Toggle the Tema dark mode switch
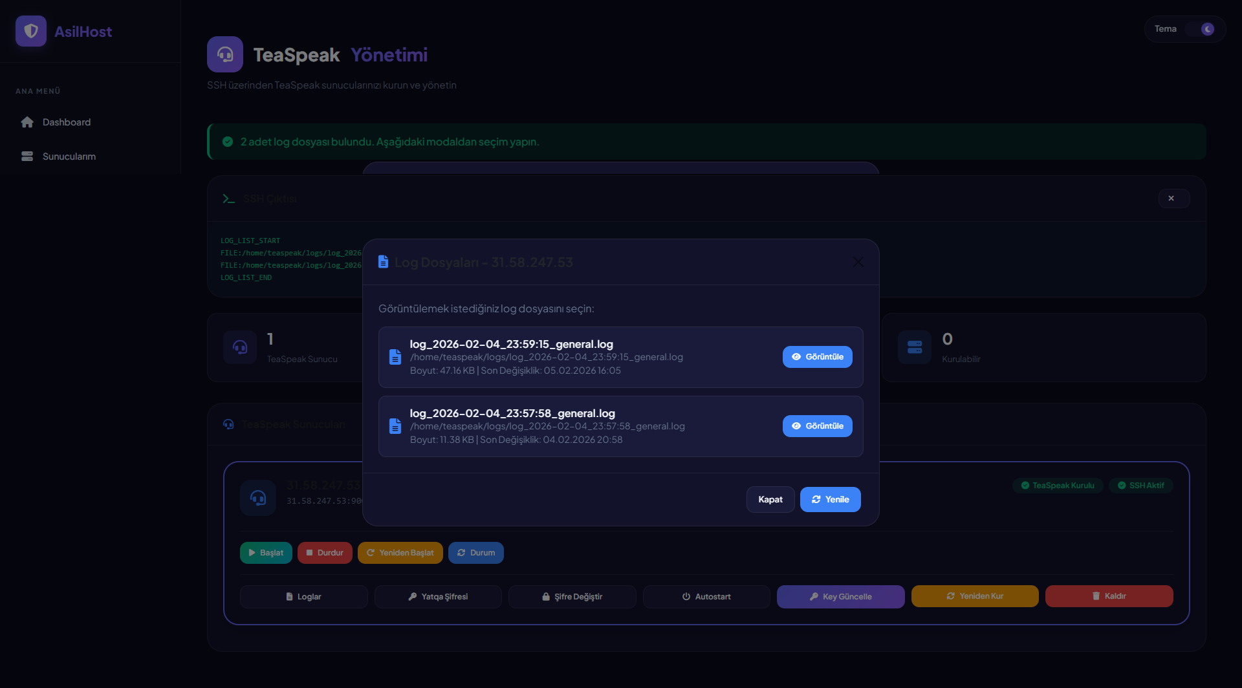This screenshot has height=688, width=1242. tap(1199, 29)
